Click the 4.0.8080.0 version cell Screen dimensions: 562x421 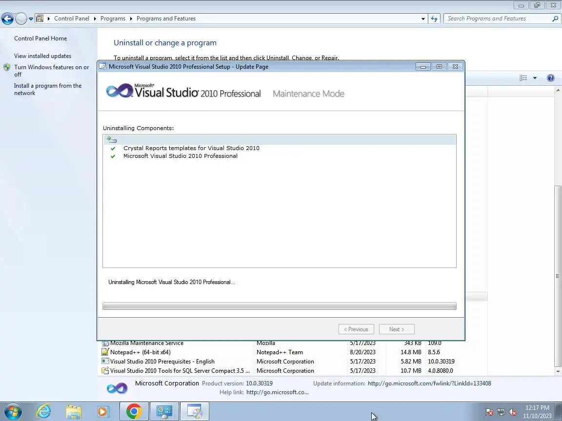pyautogui.click(x=441, y=371)
